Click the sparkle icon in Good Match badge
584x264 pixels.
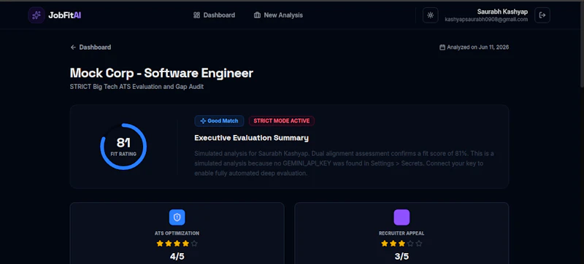pyautogui.click(x=203, y=121)
